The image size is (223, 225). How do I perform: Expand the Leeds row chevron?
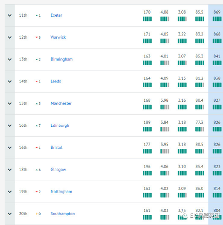coord(10,81)
